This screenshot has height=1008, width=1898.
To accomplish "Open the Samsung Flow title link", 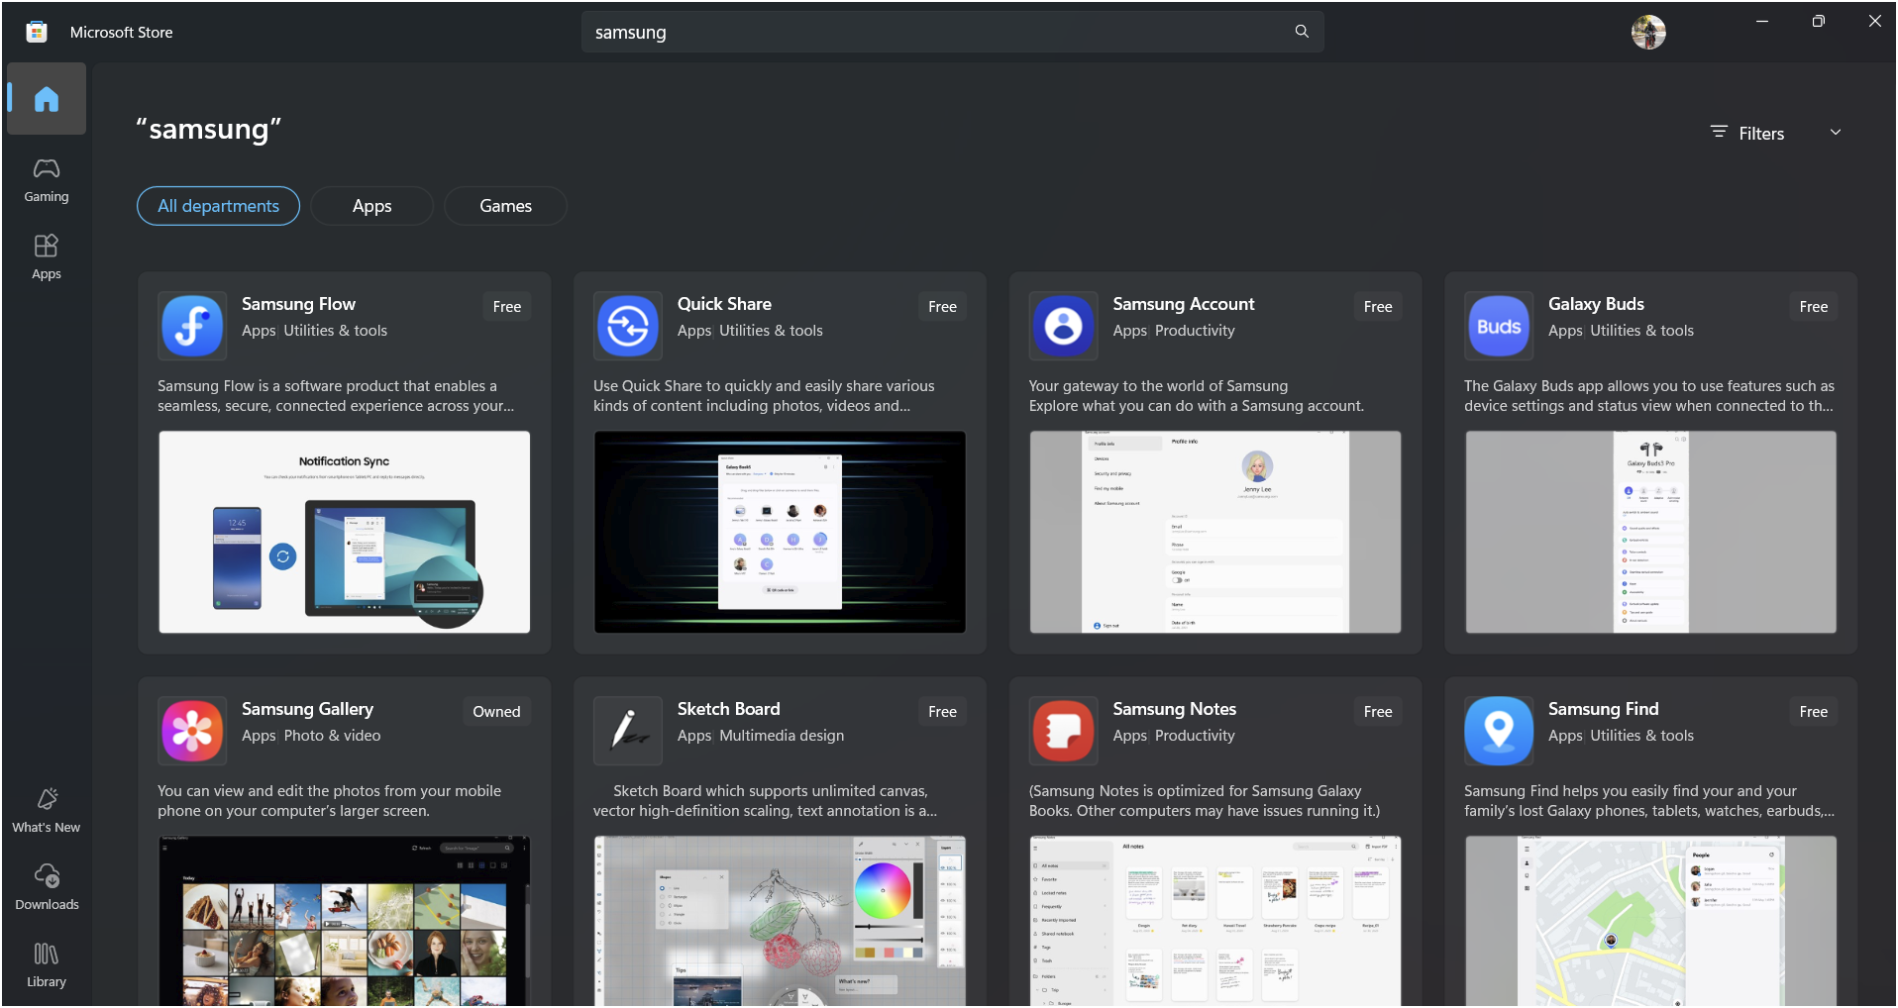I will pos(298,304).
